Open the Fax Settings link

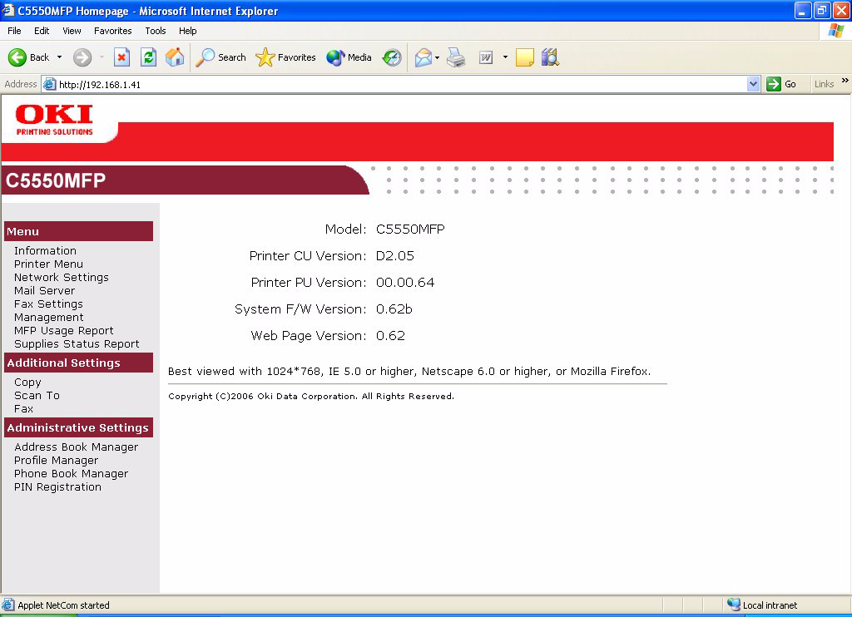click(x=48, y=304)
